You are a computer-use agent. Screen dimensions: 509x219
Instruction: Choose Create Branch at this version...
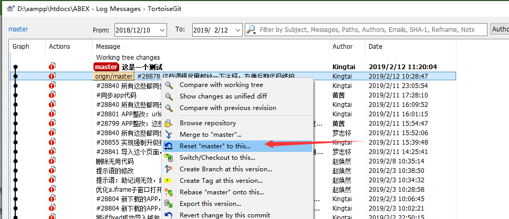(x=226, y=169)
